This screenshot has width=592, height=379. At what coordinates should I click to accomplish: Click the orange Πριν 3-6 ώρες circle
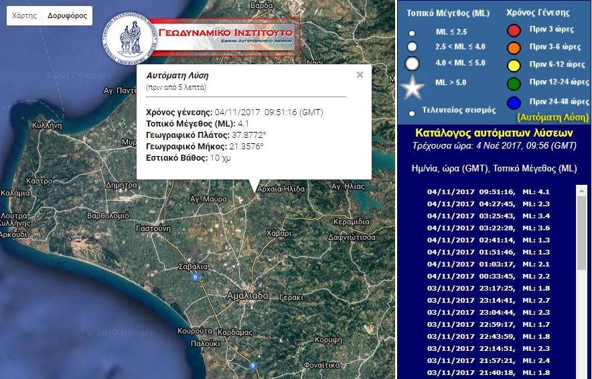tap(514, 48)
